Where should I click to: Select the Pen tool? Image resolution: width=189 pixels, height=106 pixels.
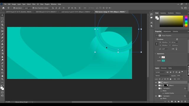(2, 63)
